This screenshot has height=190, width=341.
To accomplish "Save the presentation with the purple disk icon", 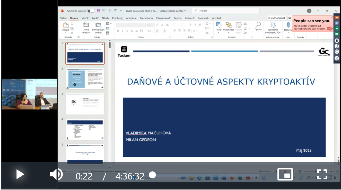I will [99, 11].
